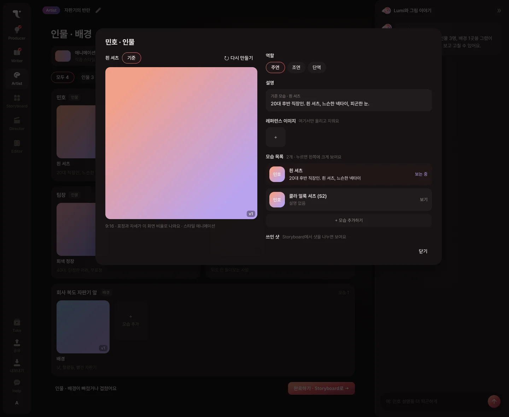
Task: Edit project title with pencil icon
Action: coord(98,10)
